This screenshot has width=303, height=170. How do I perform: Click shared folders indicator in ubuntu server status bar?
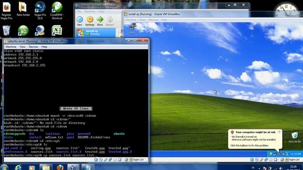[115, 160]
